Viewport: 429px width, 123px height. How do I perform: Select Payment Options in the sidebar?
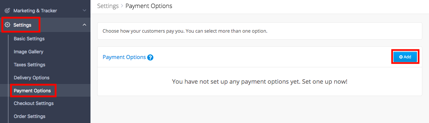32,91
